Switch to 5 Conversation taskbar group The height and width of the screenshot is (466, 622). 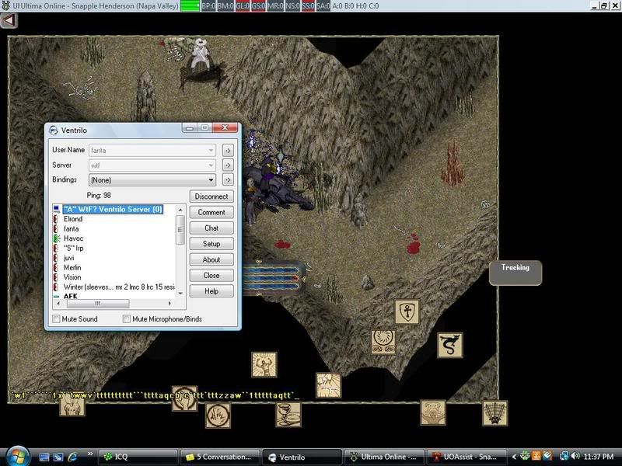(x=220, y=457)
